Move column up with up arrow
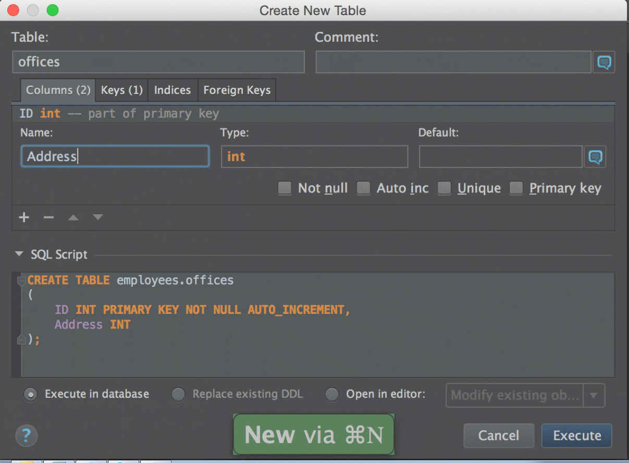 (73, 217)
